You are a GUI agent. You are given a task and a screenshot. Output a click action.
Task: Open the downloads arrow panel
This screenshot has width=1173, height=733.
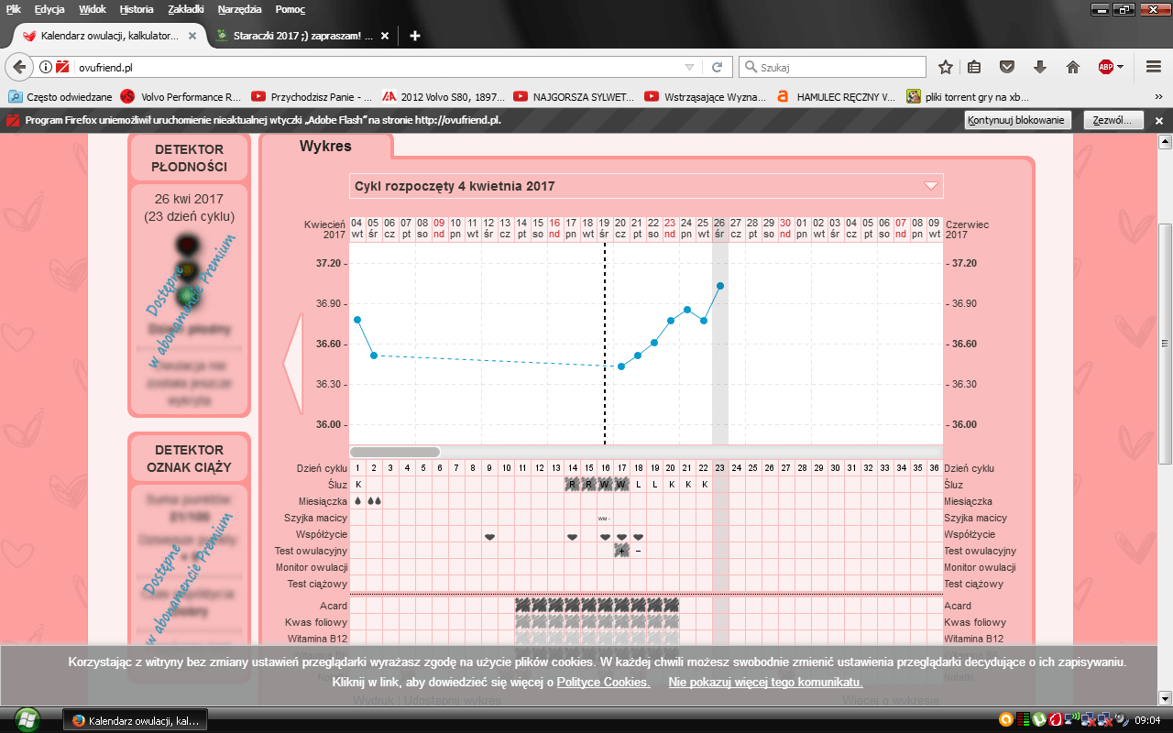[1040, 67]
